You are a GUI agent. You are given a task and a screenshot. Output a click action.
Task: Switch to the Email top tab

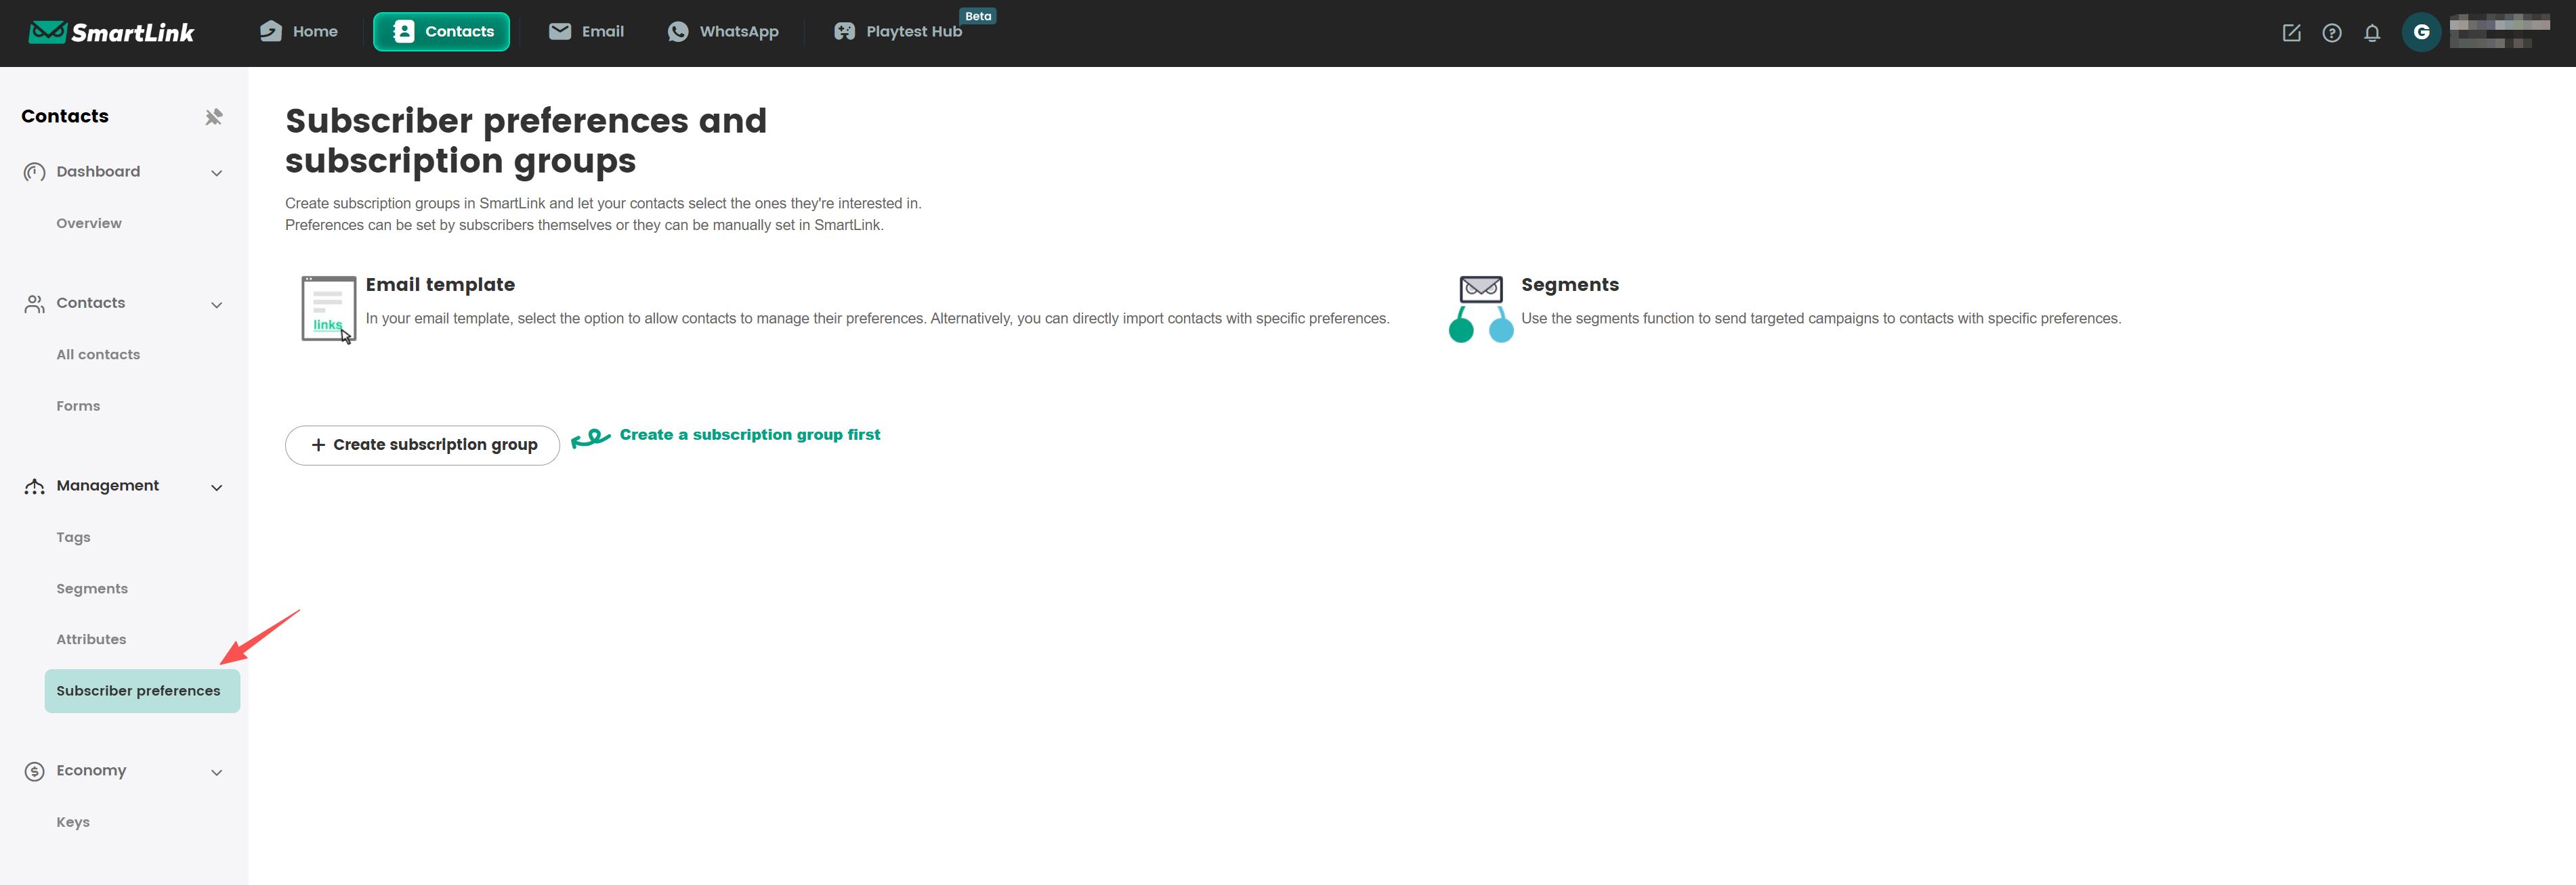(x=586, y=32)
